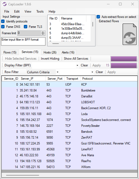Image resolution: width=139 pixels, height=179 pixels.
Task: Click the Frames limit number field
Action: tap(29, 33)
